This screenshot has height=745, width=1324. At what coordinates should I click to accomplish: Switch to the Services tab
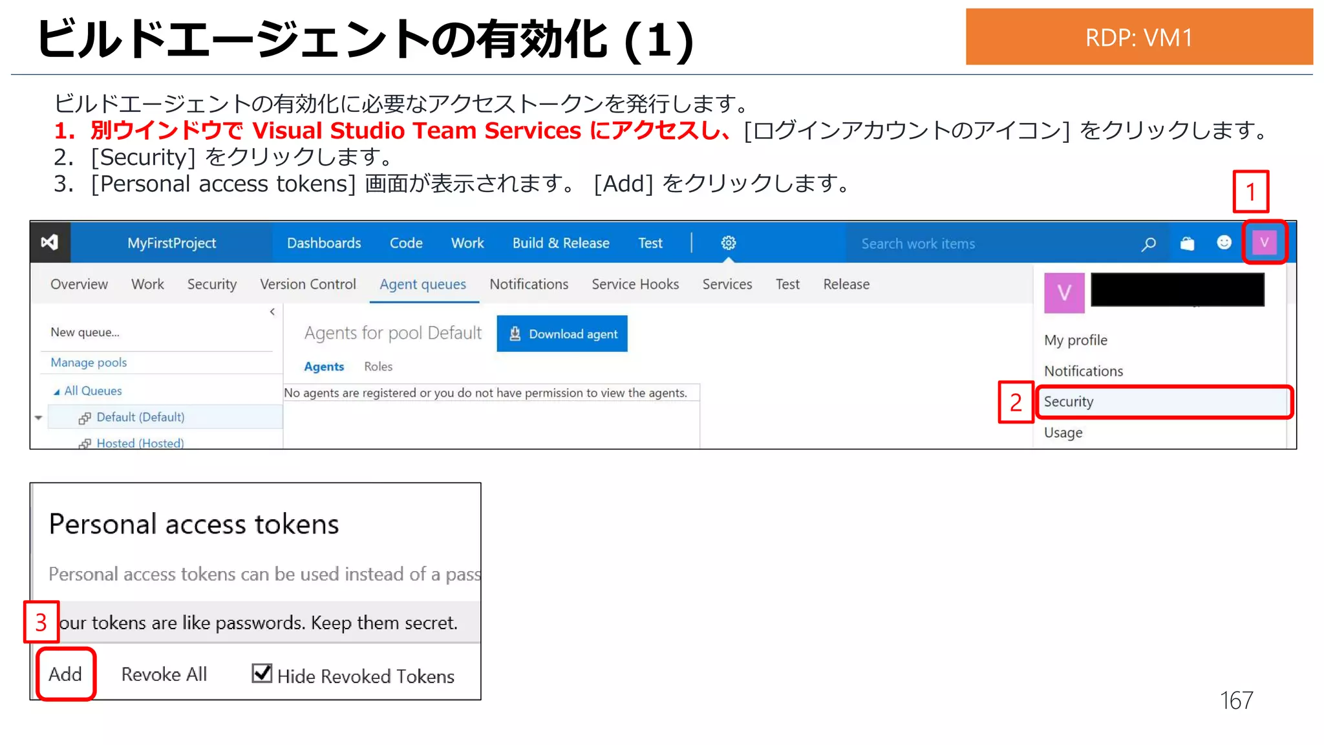click(727, 285)
